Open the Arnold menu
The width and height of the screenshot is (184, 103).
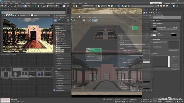(80, 3)
